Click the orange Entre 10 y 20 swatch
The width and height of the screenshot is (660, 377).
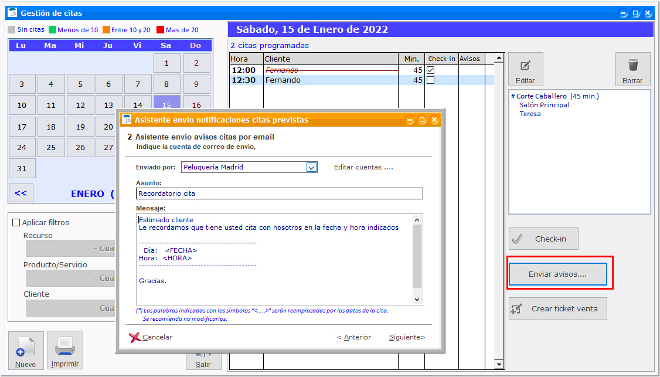106,29
